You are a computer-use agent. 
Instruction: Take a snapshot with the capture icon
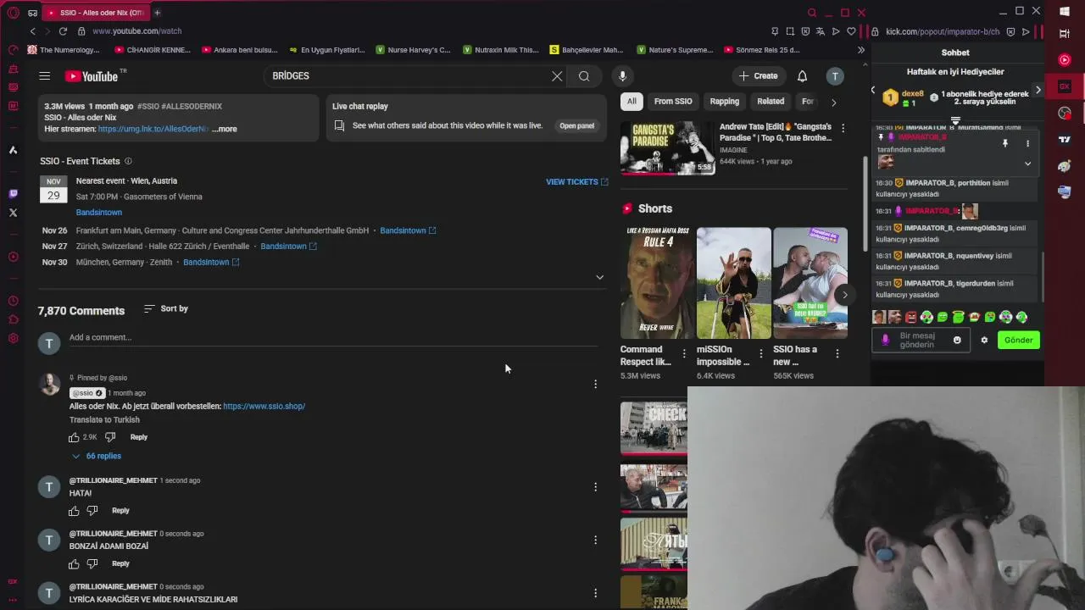789,31
